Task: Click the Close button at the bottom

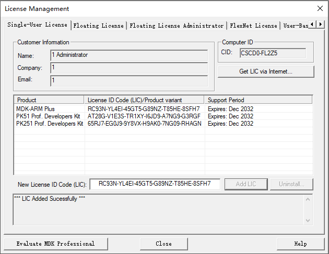Action: click(x=163, y=244)
